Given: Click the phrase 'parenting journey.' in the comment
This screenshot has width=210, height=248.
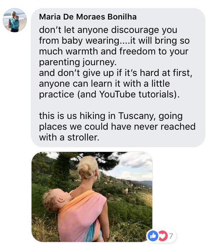Looking at the screenshot, I should (x=78, y=62).
